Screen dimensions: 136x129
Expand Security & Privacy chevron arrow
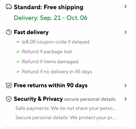(x=126, y=99)
